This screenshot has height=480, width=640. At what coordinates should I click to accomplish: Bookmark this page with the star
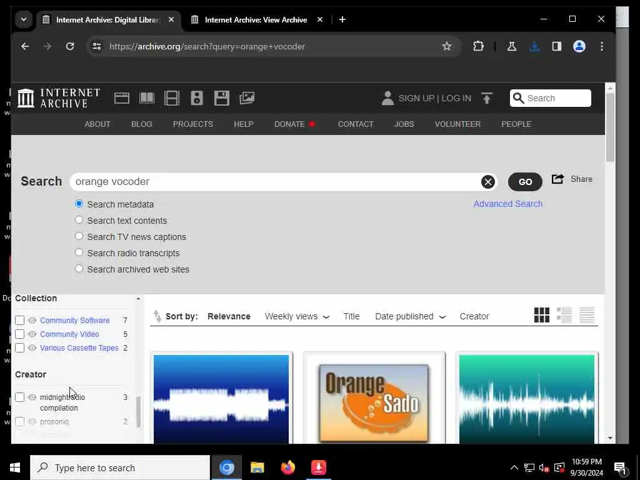tap(447, 46)
